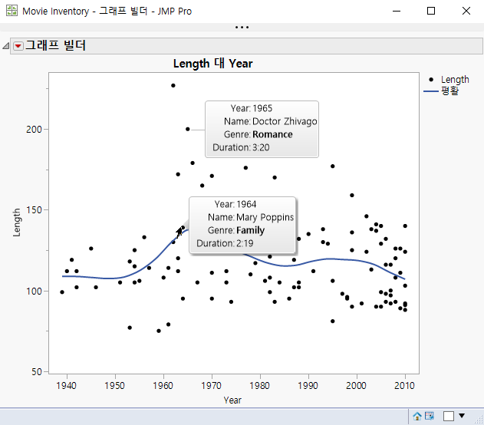Click the 2010 tick label on x-axis

[404, 386]
